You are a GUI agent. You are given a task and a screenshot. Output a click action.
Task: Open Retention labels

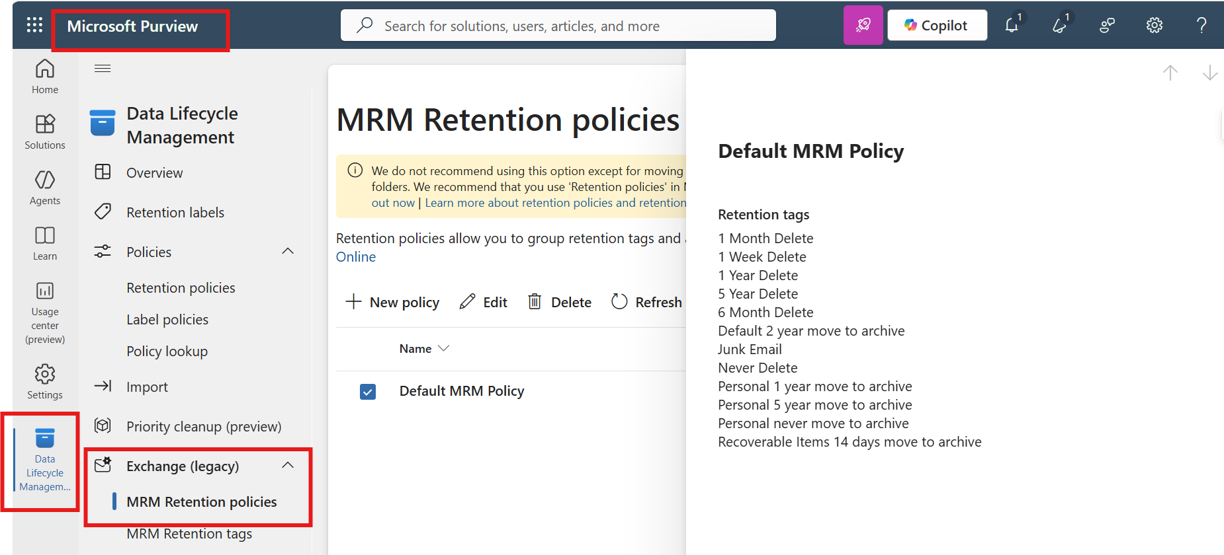(175, 212)
